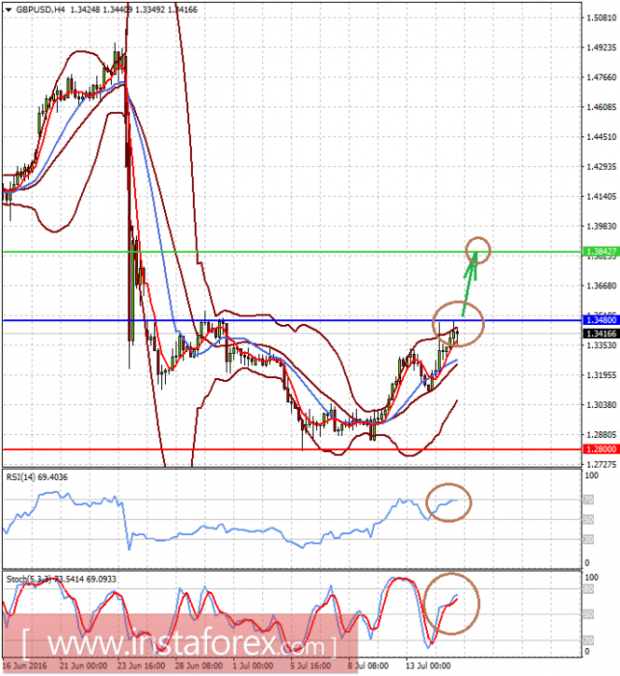620x676 pixels.
Task: Click the 13 Jul 00:00 date label
Action: point(428,666)
